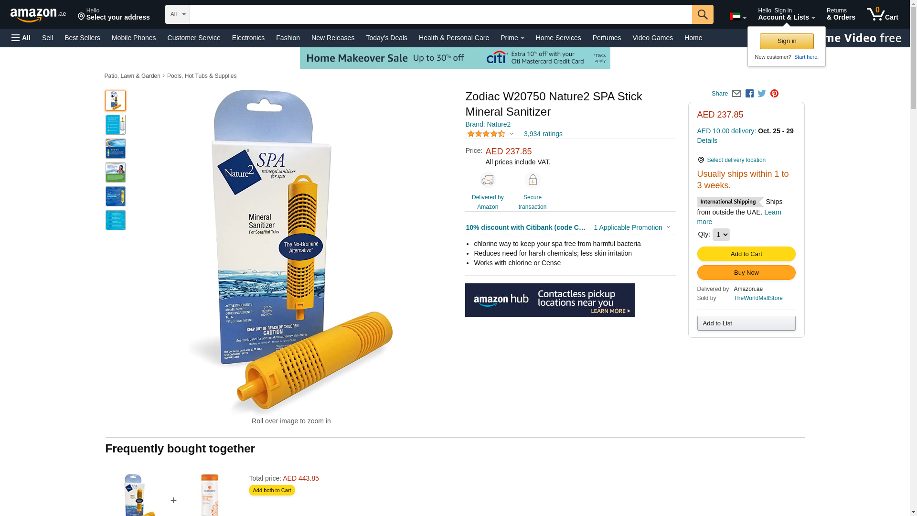The width and height of the screenshot is (917, 516).
Task: Expand the 1 Applicable Promotion section
Action: click(x=632, y=227)
